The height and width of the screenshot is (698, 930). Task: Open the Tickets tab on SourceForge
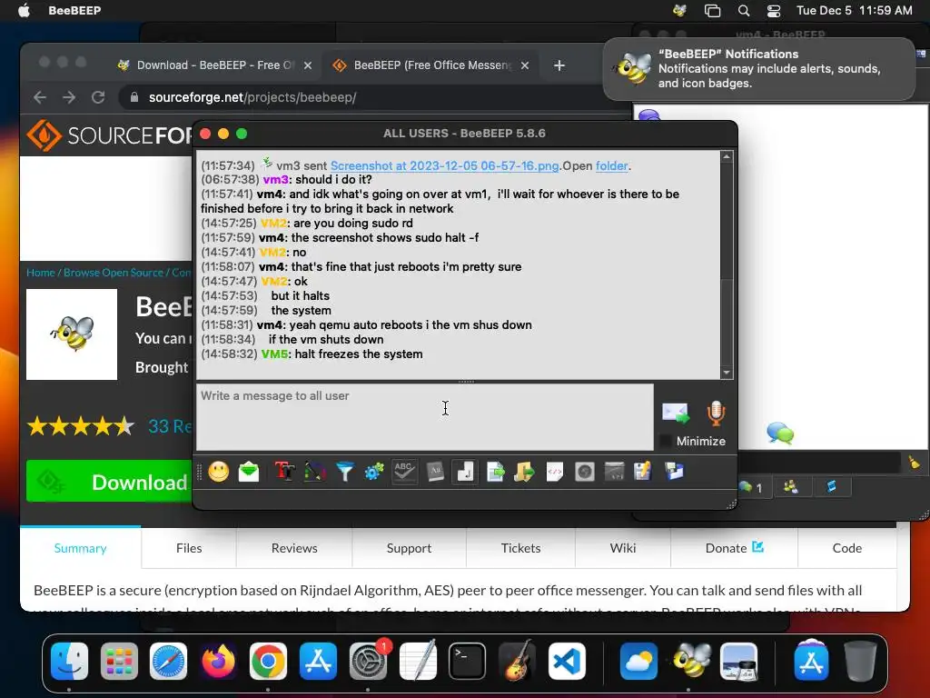(520, 548)
